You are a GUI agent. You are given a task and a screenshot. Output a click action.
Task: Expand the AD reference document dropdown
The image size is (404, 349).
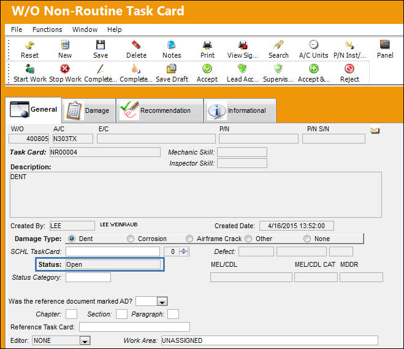click(162, 302)
